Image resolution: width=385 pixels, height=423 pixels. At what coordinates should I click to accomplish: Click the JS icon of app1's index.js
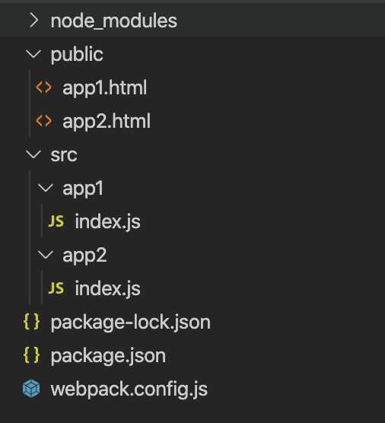(56, 221)
